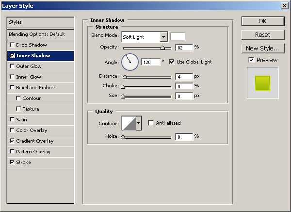This screenshot has height=212, width=291.
Task: Close the Layer Style dialog
Action: click(285, 6)
